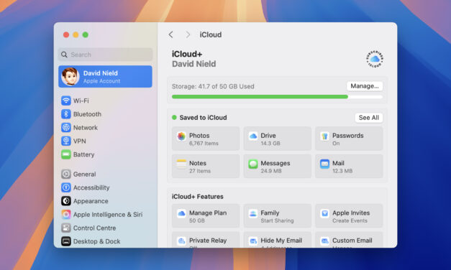The height and width of the screenshot is (270, 451).
Task: Click the Passwords On status text
Action: (x=347, y=139)
